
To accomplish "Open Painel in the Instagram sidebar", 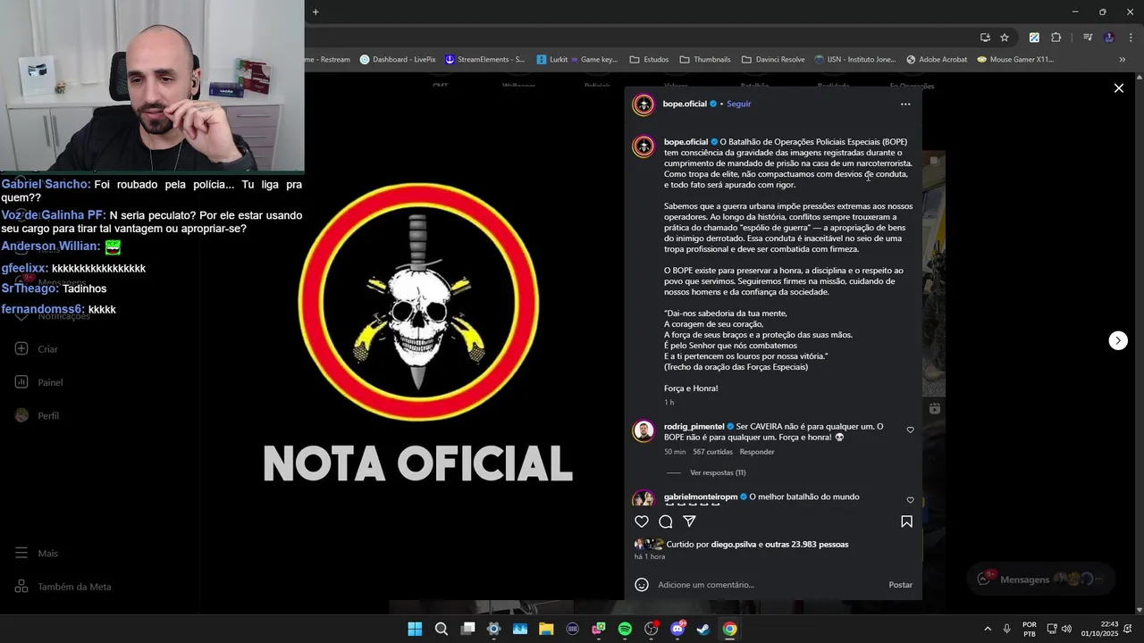I will pyautogui.click(x=38, y=382).
